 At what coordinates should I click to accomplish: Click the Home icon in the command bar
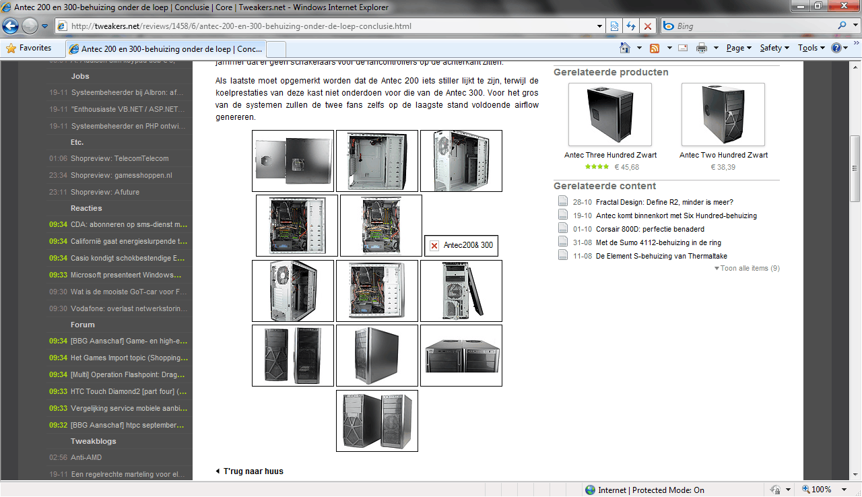pos(625,48)
